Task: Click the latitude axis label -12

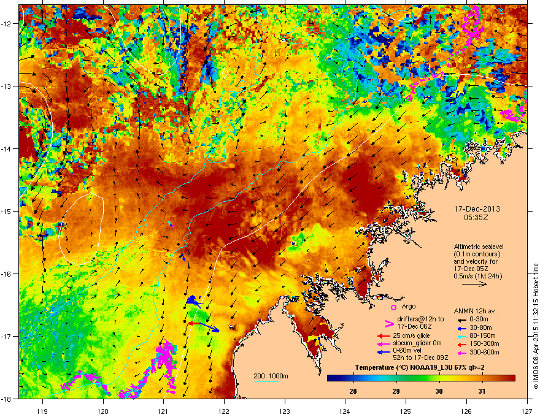Action: point(6,24)
